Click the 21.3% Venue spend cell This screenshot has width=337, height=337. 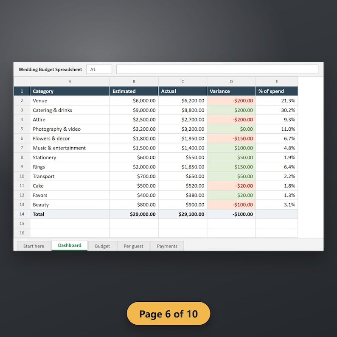pos(277,101)
